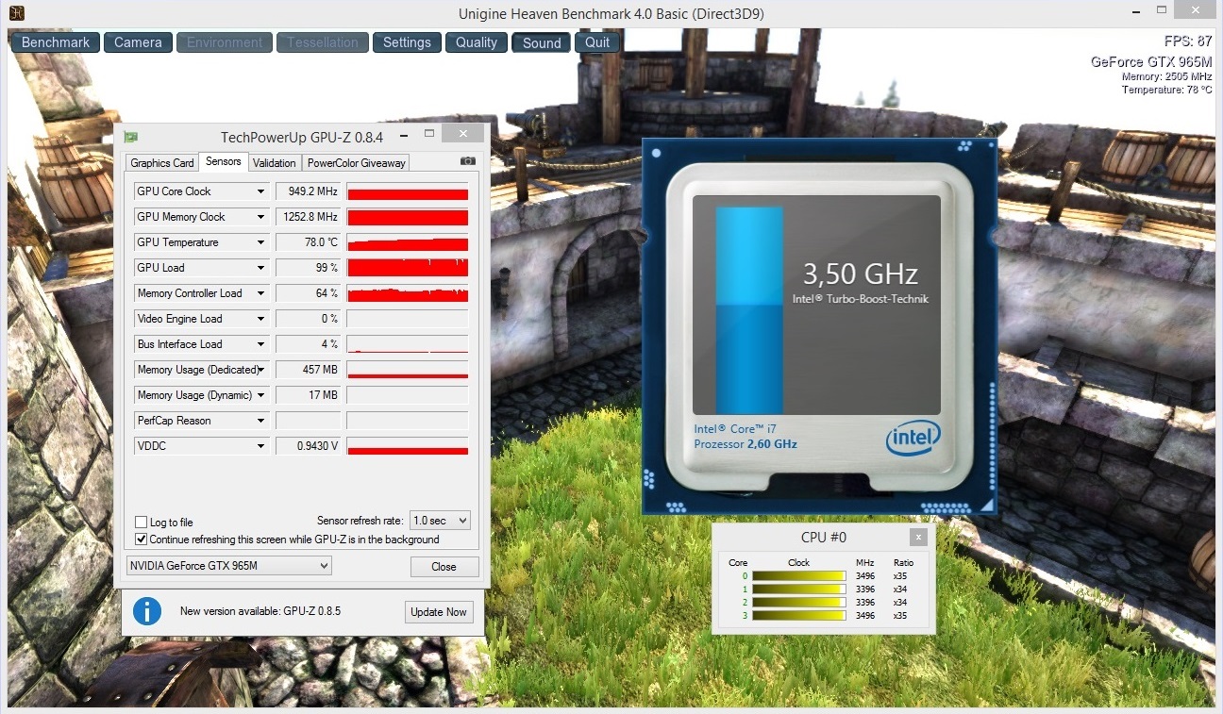
Task: Open the GPU Memory Clock sensor dropdown
Action: coord(261,217)
